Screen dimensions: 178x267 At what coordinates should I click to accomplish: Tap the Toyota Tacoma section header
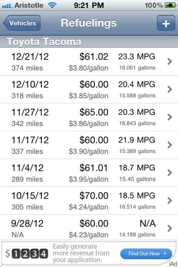pyautogui.click(x=89, y=42)
